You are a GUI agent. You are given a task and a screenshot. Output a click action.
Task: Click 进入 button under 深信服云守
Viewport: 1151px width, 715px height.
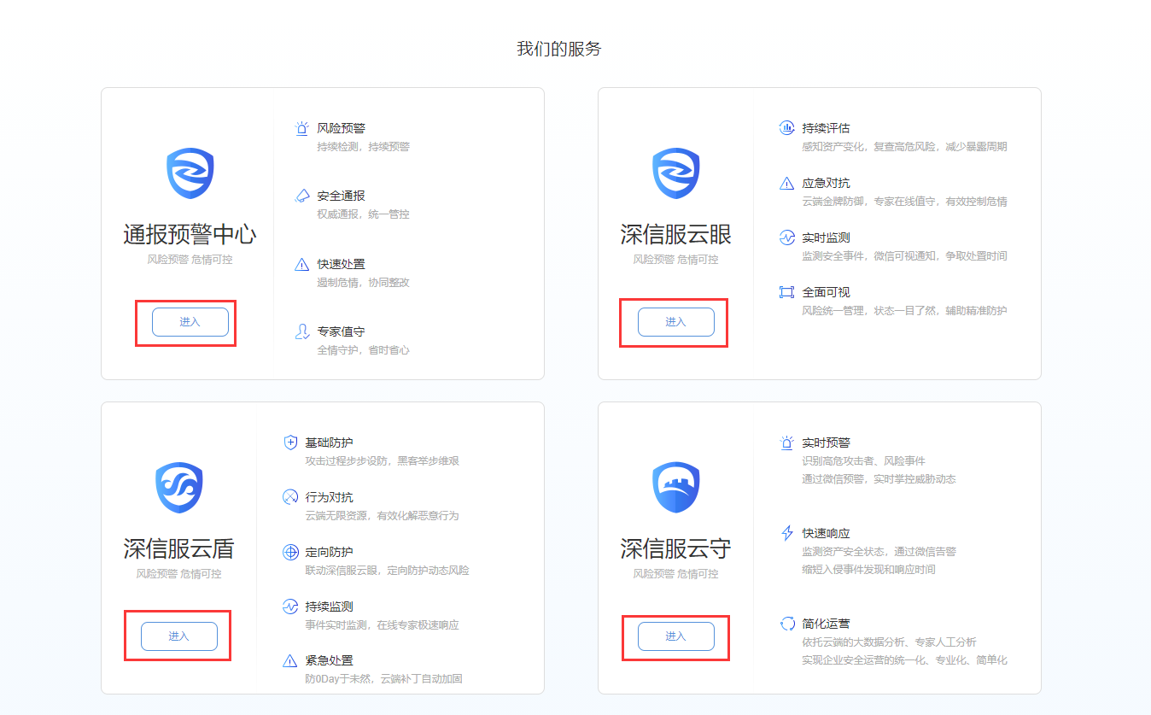(675, 636)
